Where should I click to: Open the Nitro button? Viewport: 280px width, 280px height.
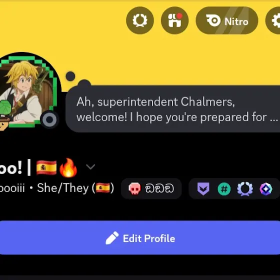pos(227,20)
